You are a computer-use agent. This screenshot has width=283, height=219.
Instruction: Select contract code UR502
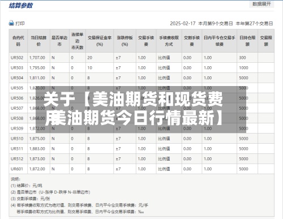[17, 58]
